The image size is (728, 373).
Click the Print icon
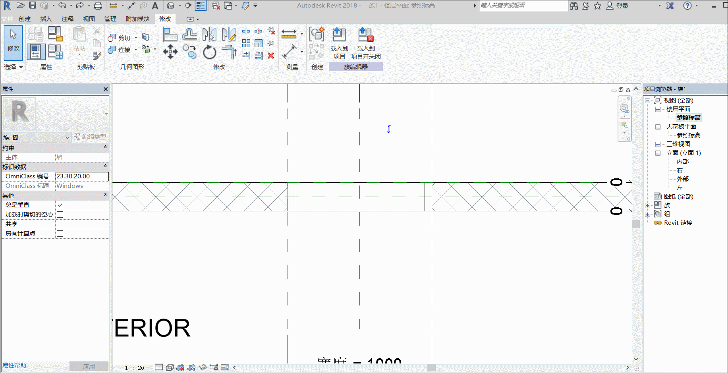(98, 6)
